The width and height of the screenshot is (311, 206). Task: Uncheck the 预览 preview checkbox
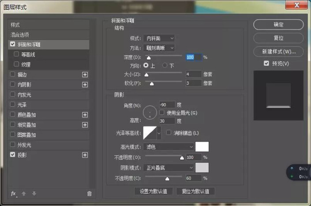[266, 64]
